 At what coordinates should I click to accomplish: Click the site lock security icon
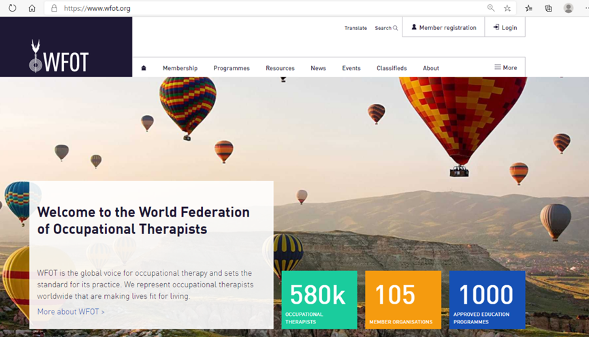tap(54, 8)
